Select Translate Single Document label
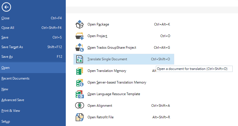The width and height of the screenshot is (238, 126). click(107, 59)
